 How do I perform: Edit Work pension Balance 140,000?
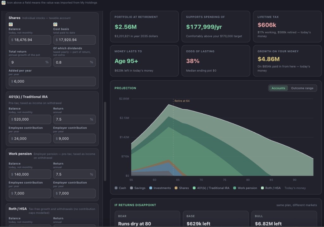point(30,174)
